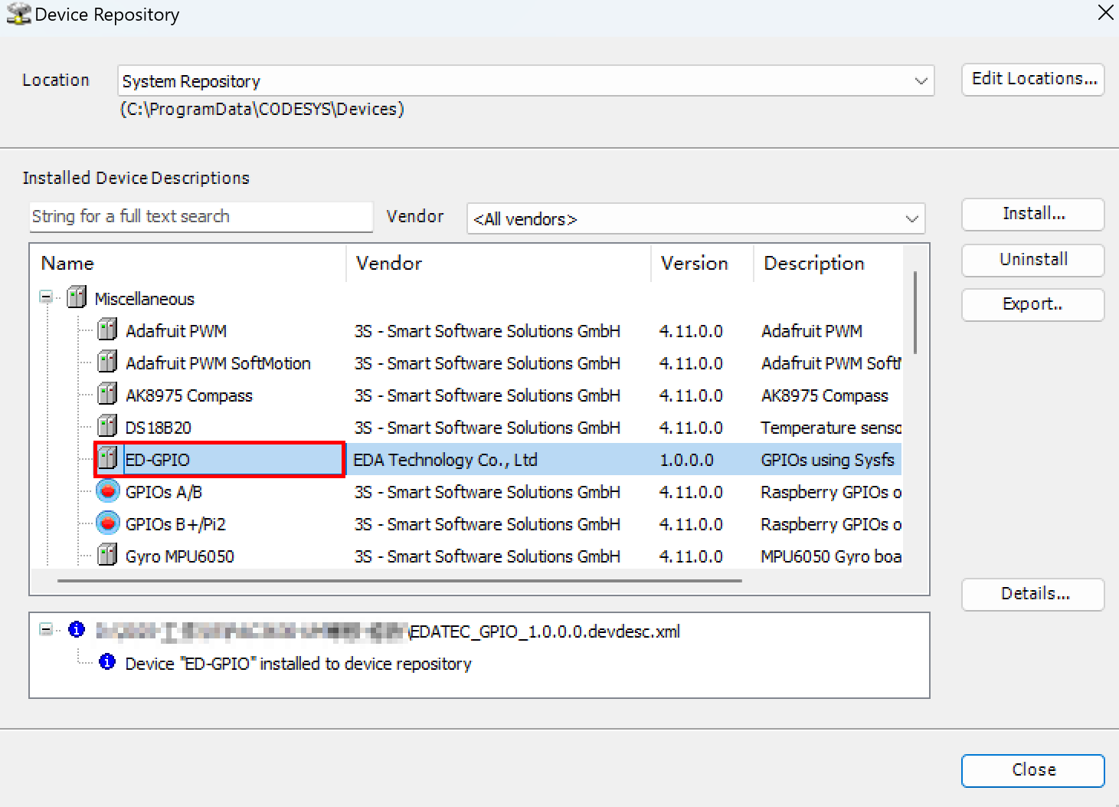Screen dimensions: 1119x807
Task: Click the full text search field
Action: coord(201,217)
